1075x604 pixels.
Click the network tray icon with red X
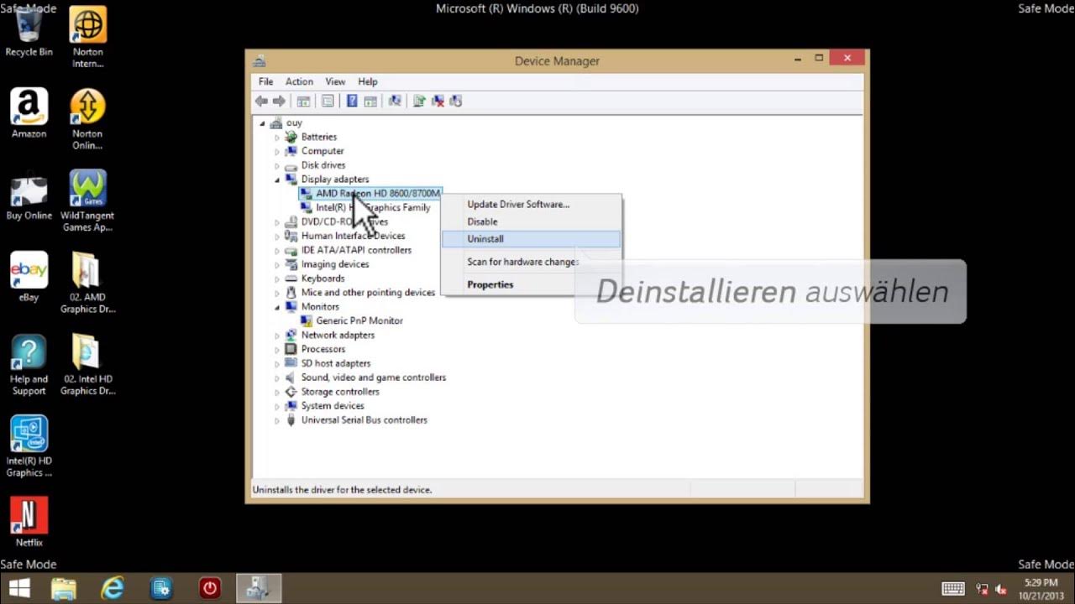[x=980, y=589]
